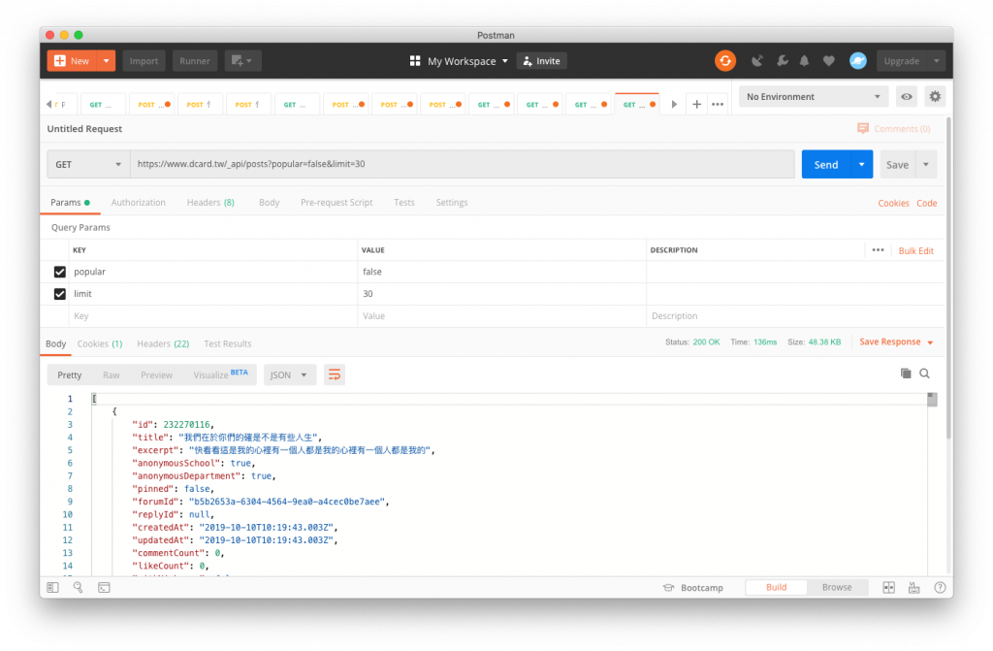
Task: Change the GET method dropdown
Action: pos(88,164)
